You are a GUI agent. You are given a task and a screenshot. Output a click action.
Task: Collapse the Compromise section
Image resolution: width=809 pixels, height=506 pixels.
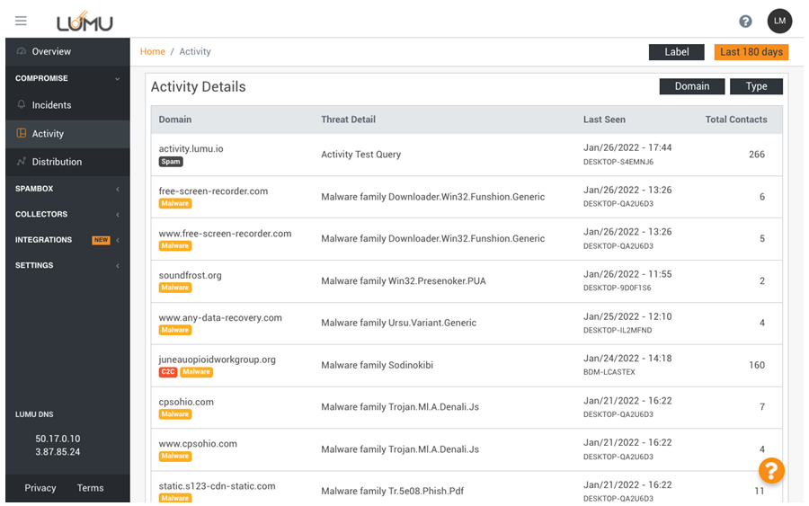pos(117,79)
